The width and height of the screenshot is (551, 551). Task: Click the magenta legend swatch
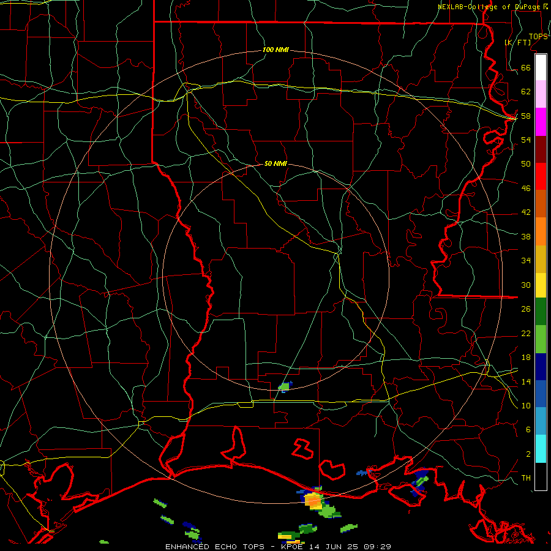coord(541,122)
